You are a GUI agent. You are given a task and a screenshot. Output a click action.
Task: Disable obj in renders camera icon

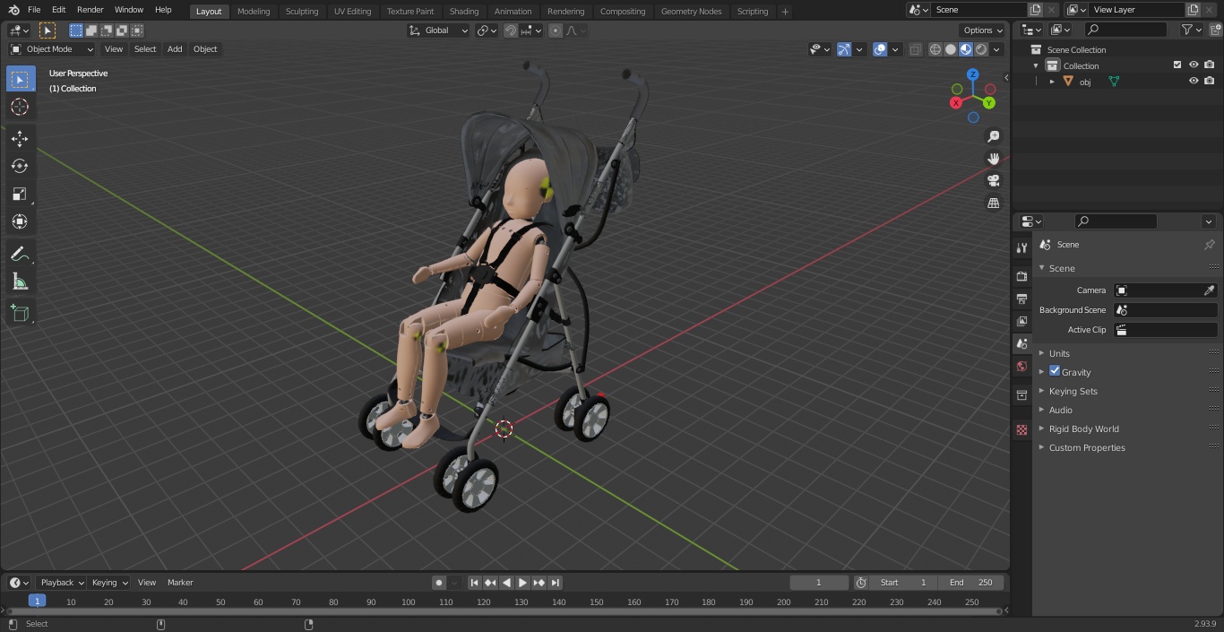click(x=1209, y=81)
